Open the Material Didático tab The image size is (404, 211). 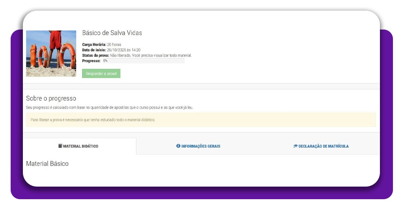pos(80,146)
